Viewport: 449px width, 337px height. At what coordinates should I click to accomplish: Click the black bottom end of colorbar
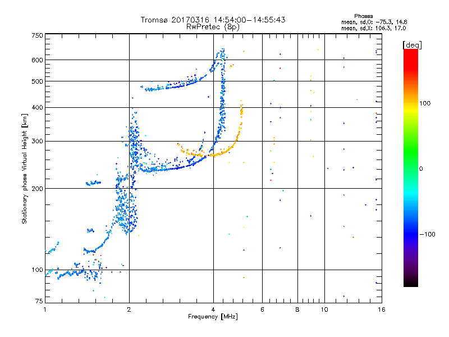[x=411, y=283]
